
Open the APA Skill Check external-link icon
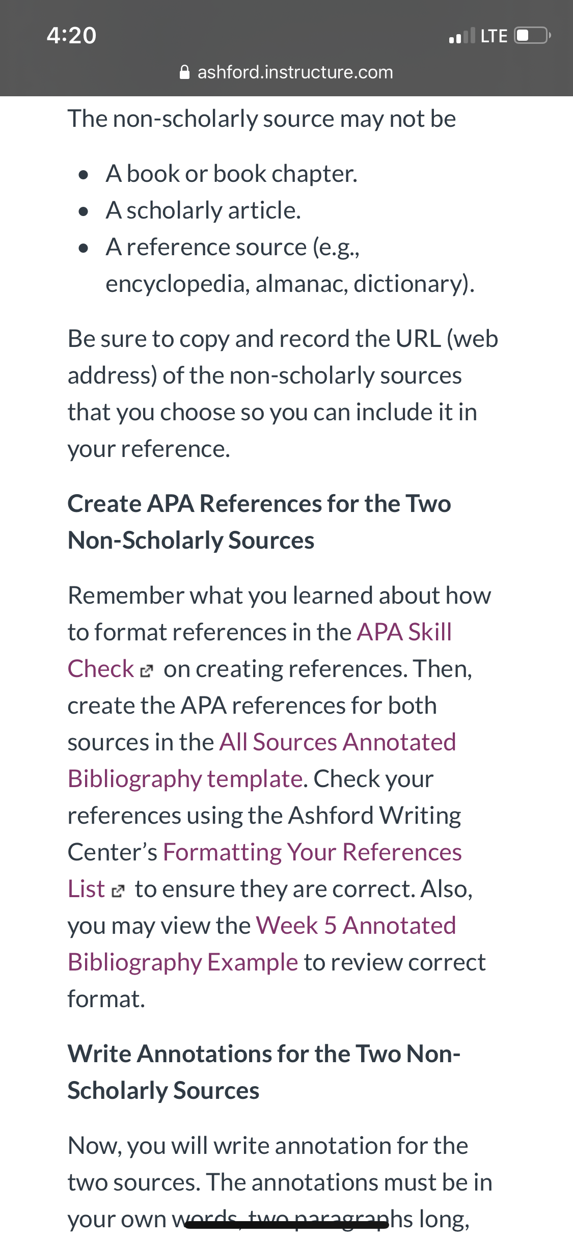point(146,671)
